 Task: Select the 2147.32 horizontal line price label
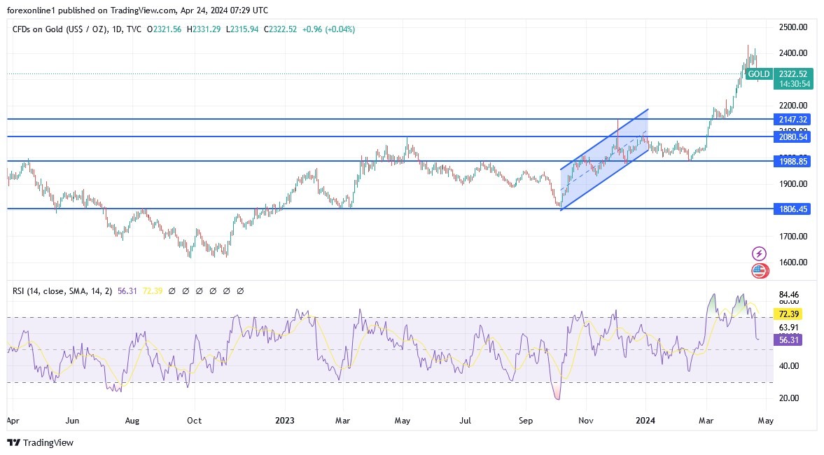[792, 119]
